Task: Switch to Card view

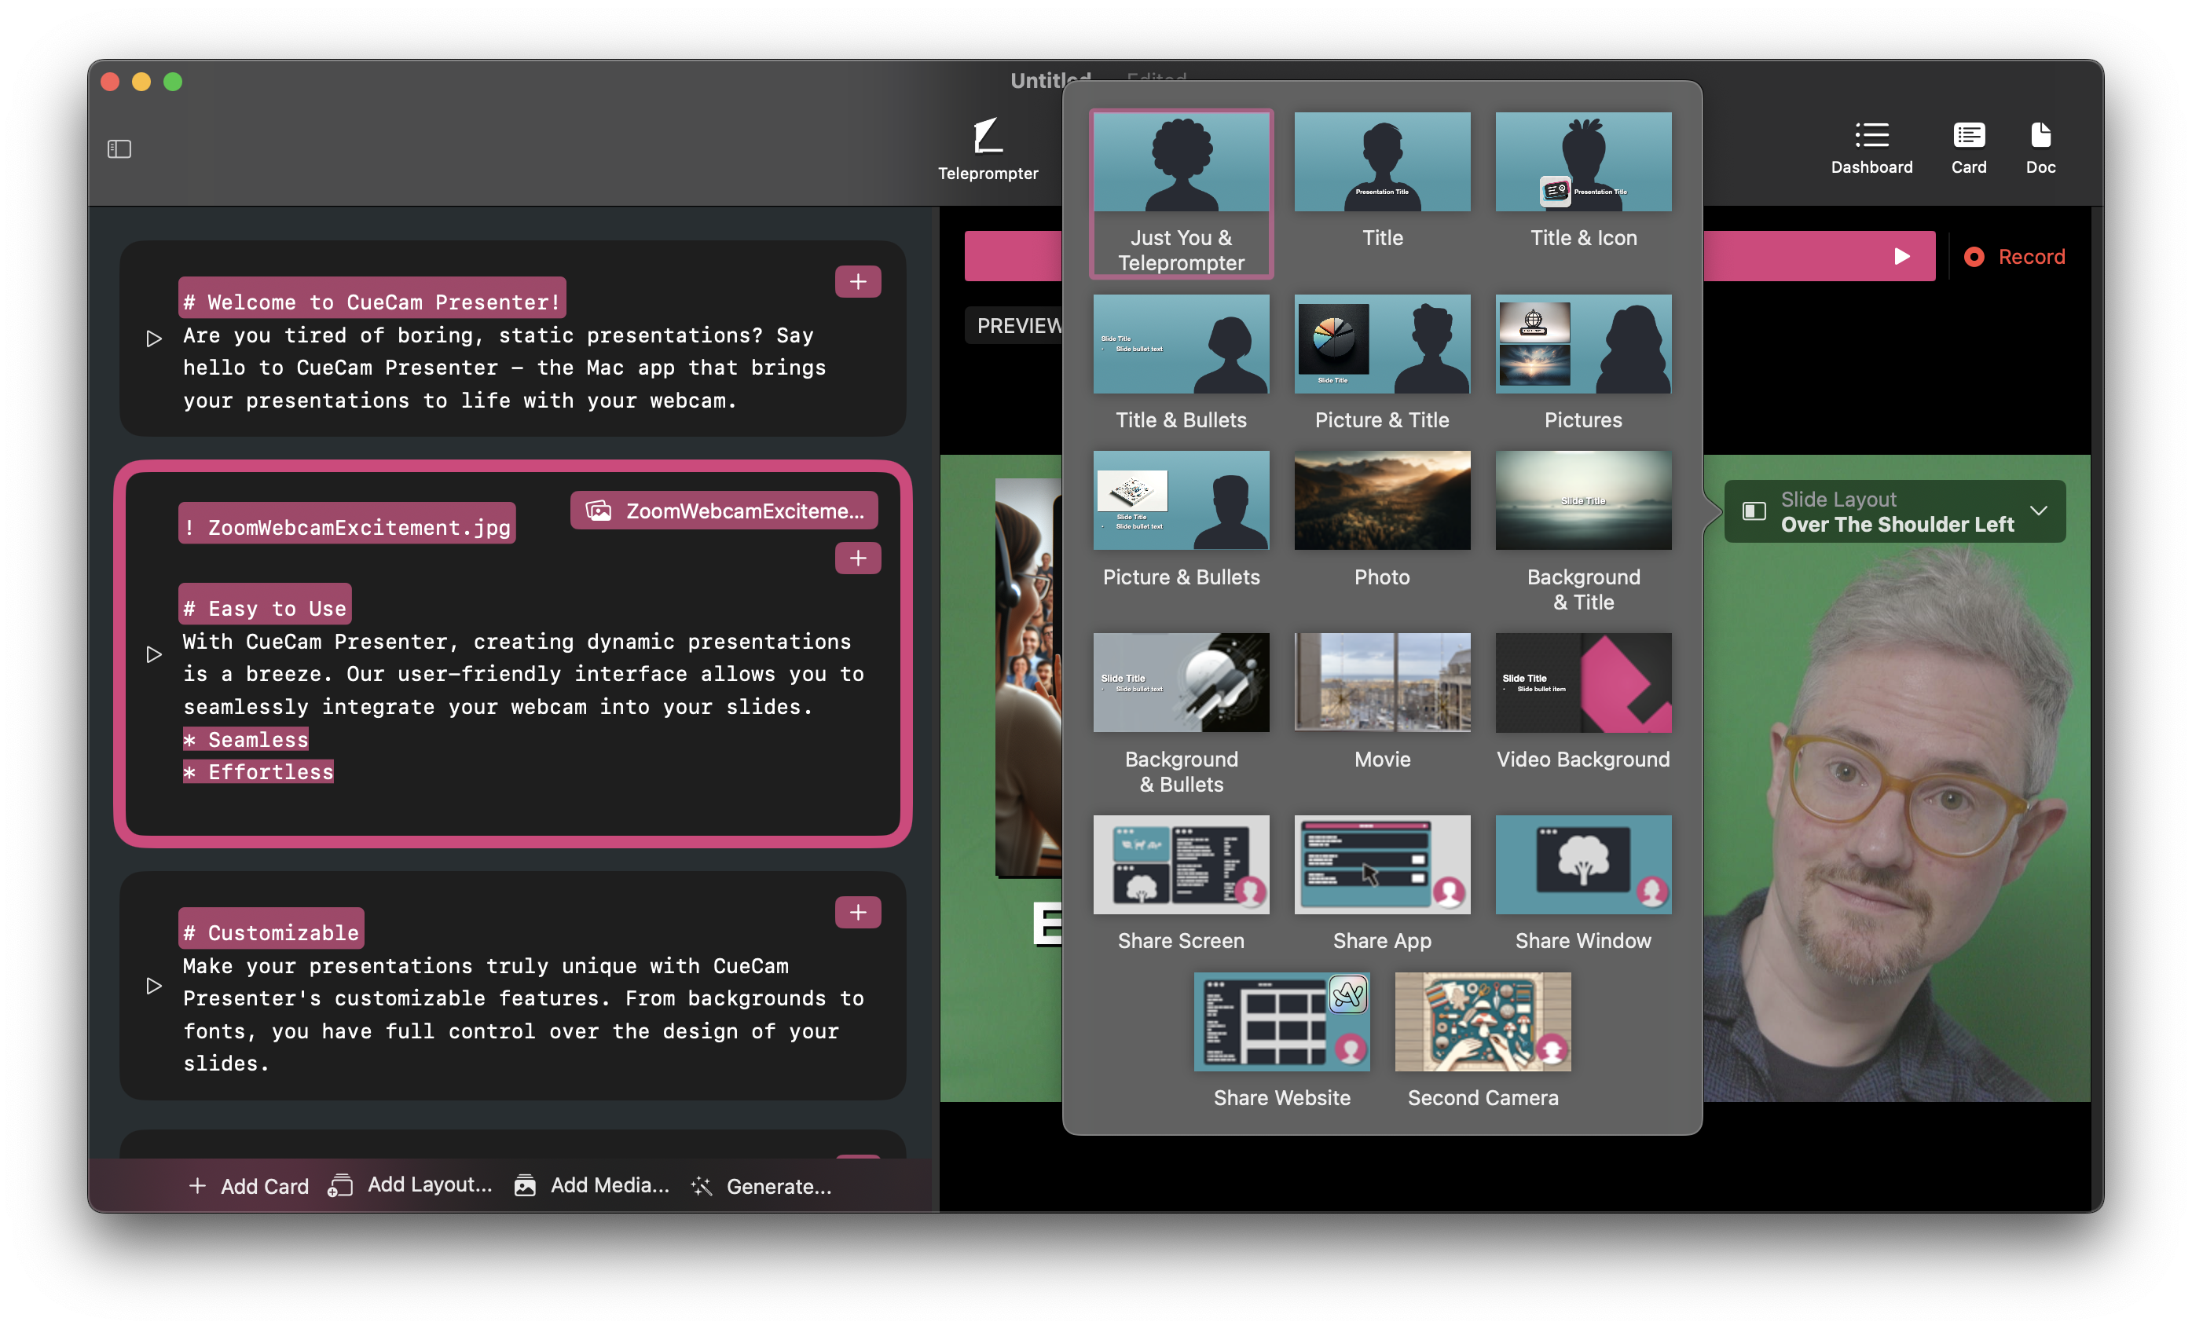Action: tap(1968, 148)
